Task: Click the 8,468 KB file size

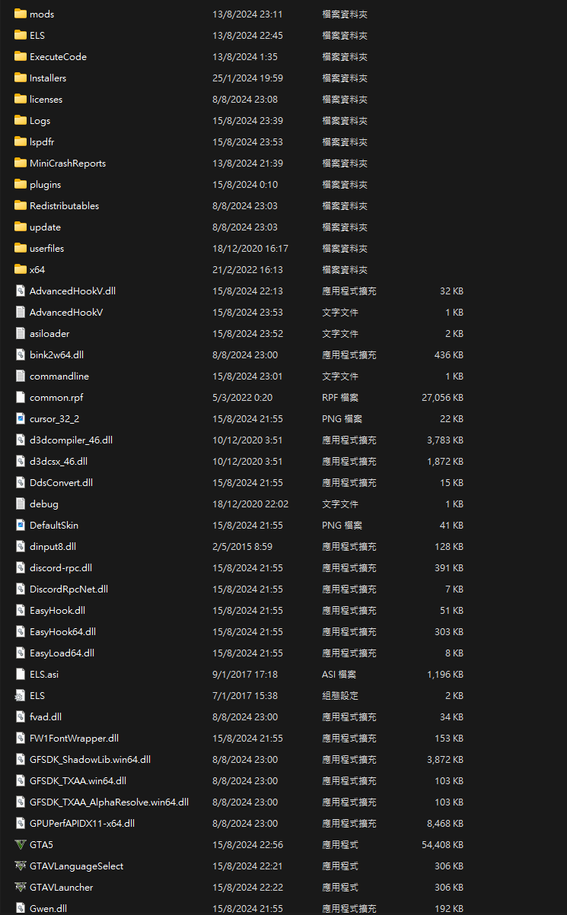Action: click(x=445, y=823)
